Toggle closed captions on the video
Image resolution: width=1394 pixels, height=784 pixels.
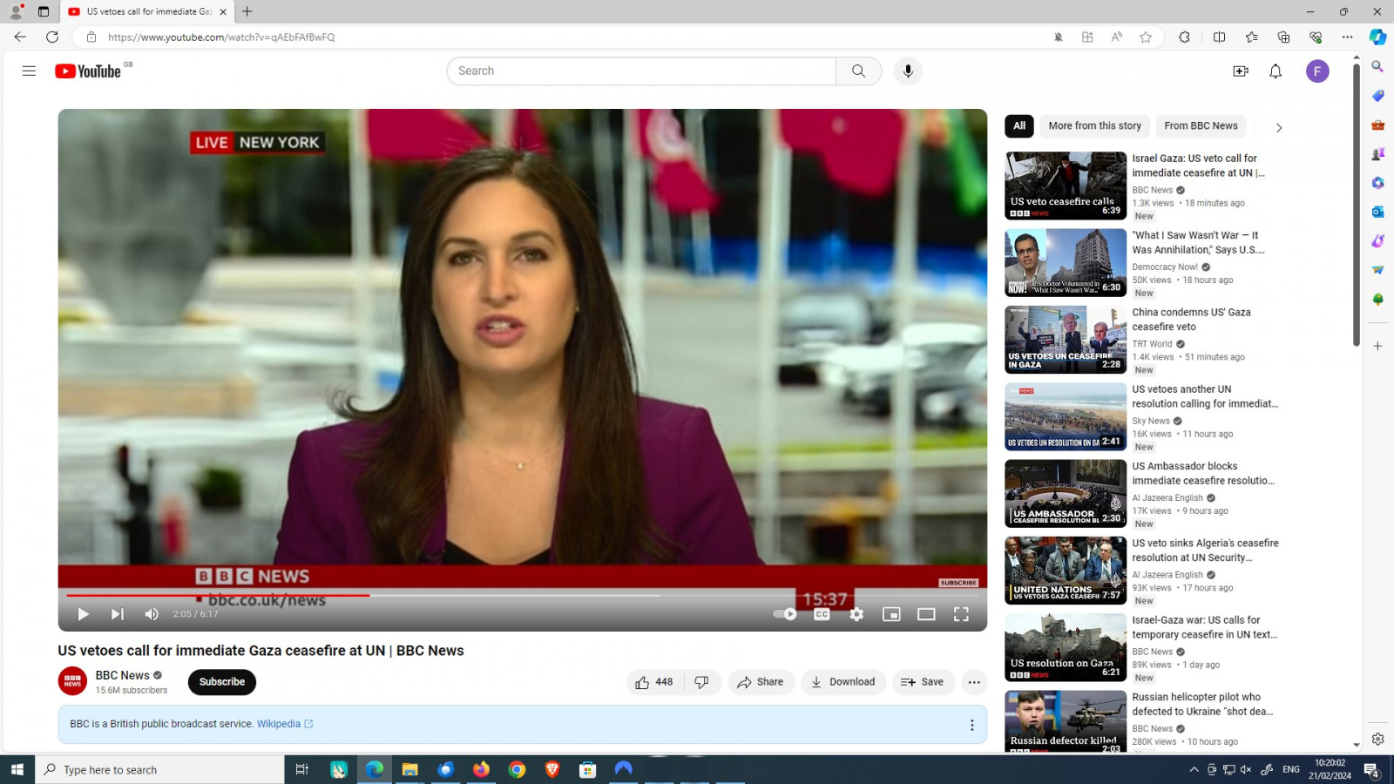[822, 614]
